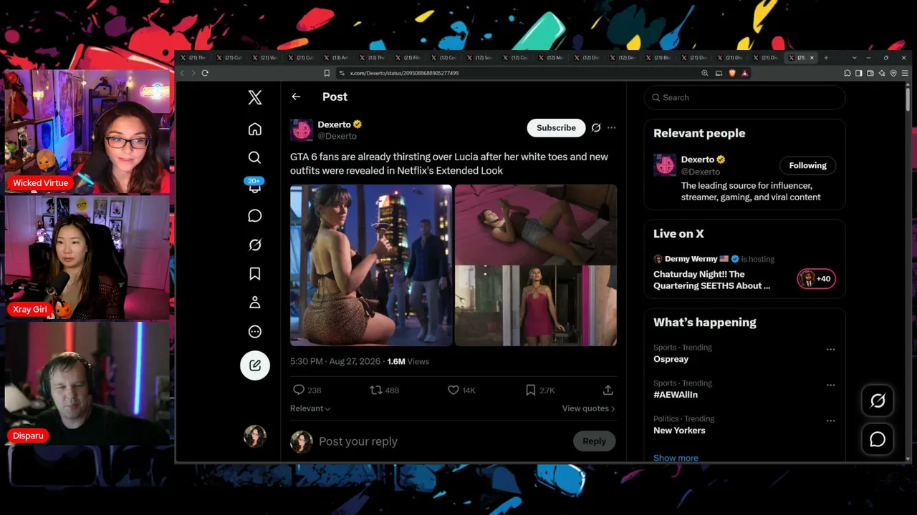The width and height of the screenshot is (917, 515).
Task: Click the Reply button
Action: [594, 441]
